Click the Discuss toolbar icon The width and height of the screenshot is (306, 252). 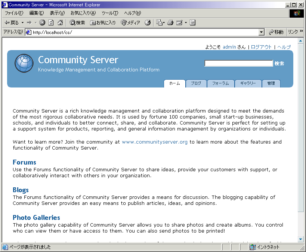point(192,23)
